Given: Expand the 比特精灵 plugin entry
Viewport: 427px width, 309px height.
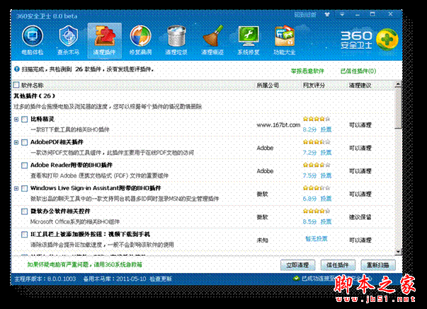Looking at the screenshot, I should tap(16, 119).
